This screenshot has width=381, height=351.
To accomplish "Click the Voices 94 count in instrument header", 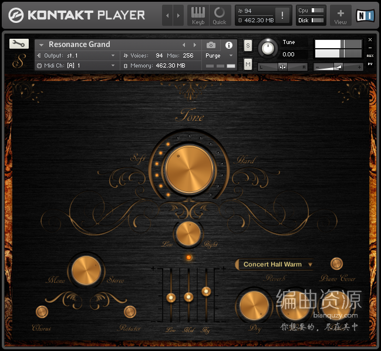I will [159, 56].
